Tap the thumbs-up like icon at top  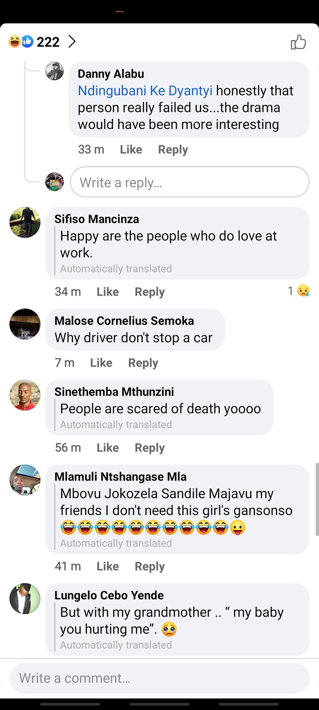[298, 42]
